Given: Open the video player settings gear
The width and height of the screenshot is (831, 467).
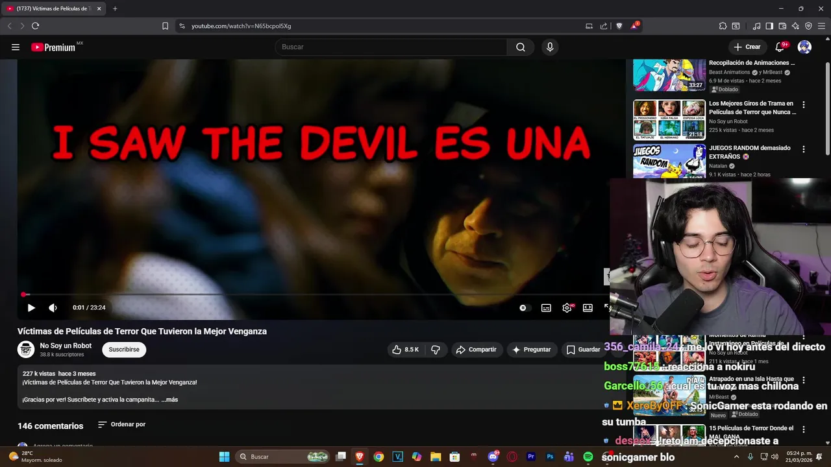Looking at the screenshot, I should [567, 308].
